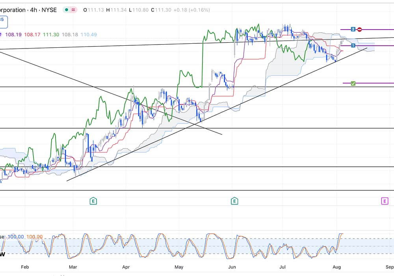Open the earnings marker near early March
This screenshot has height=276, width=394.
[93, 201]
